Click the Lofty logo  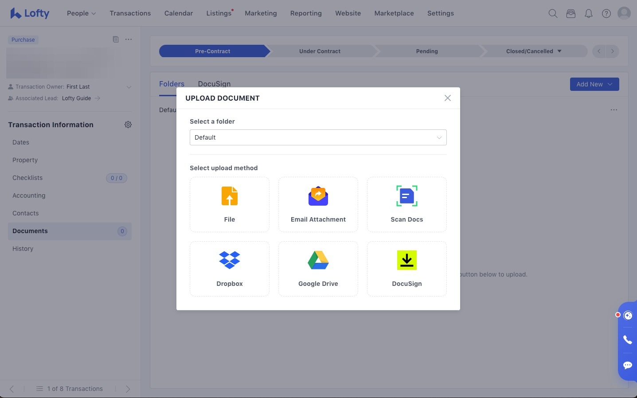coord(30,13)
